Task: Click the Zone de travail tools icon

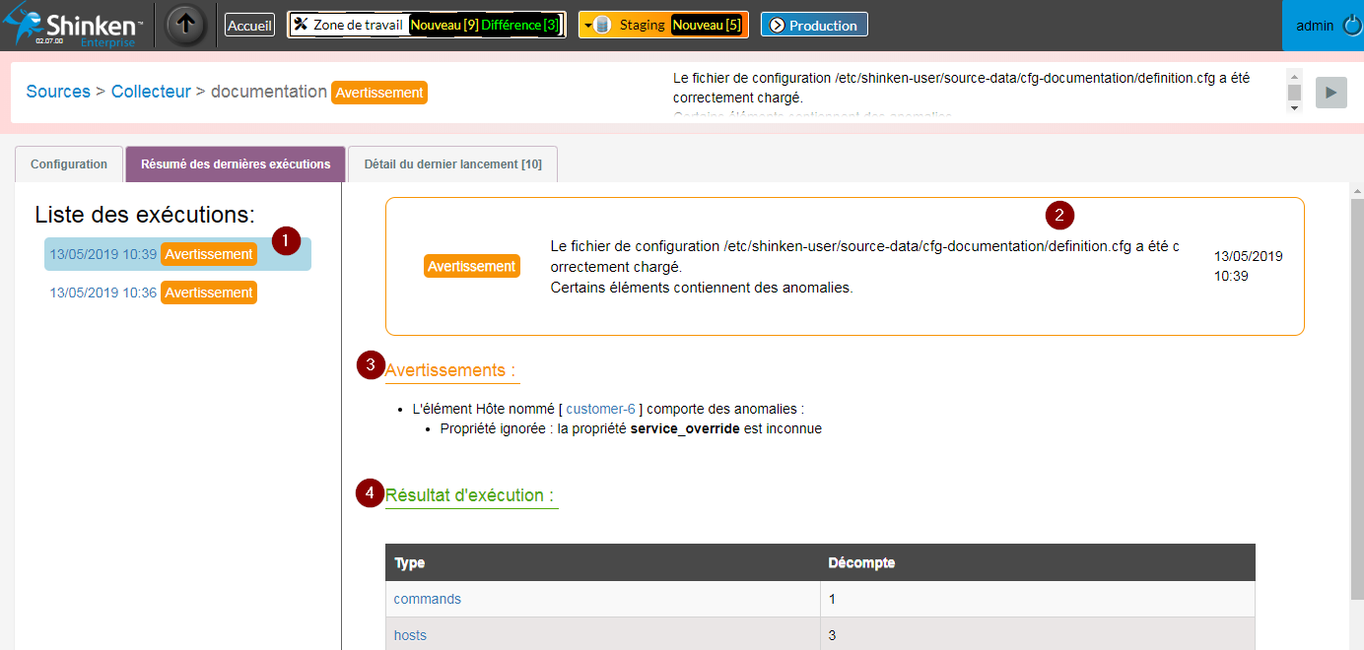Action: coord(302,25)
